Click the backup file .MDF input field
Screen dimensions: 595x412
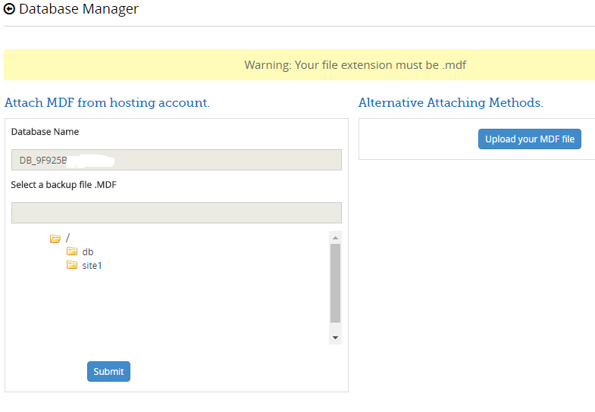pos(177,213)
